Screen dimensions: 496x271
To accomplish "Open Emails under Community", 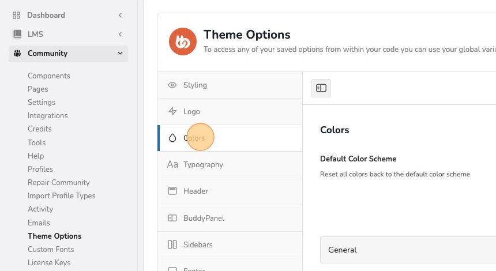I will point(39,223).
